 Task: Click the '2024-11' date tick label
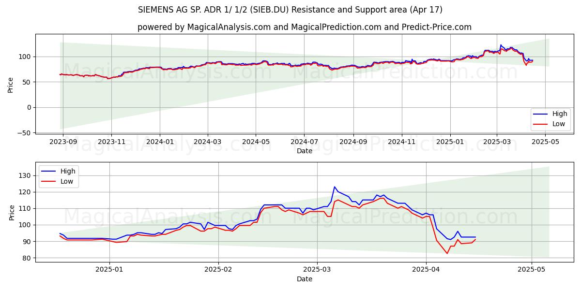coord(401,142)
